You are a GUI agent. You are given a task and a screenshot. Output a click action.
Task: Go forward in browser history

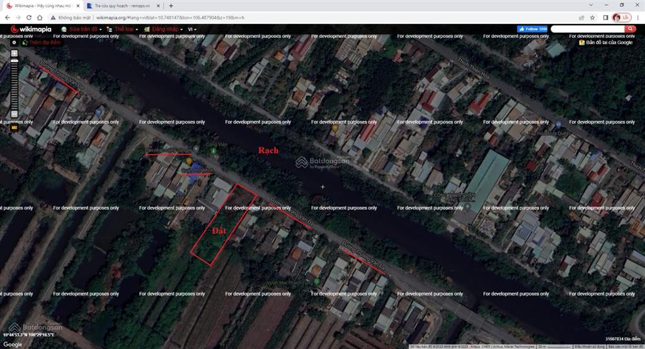[x=18, y=18]
